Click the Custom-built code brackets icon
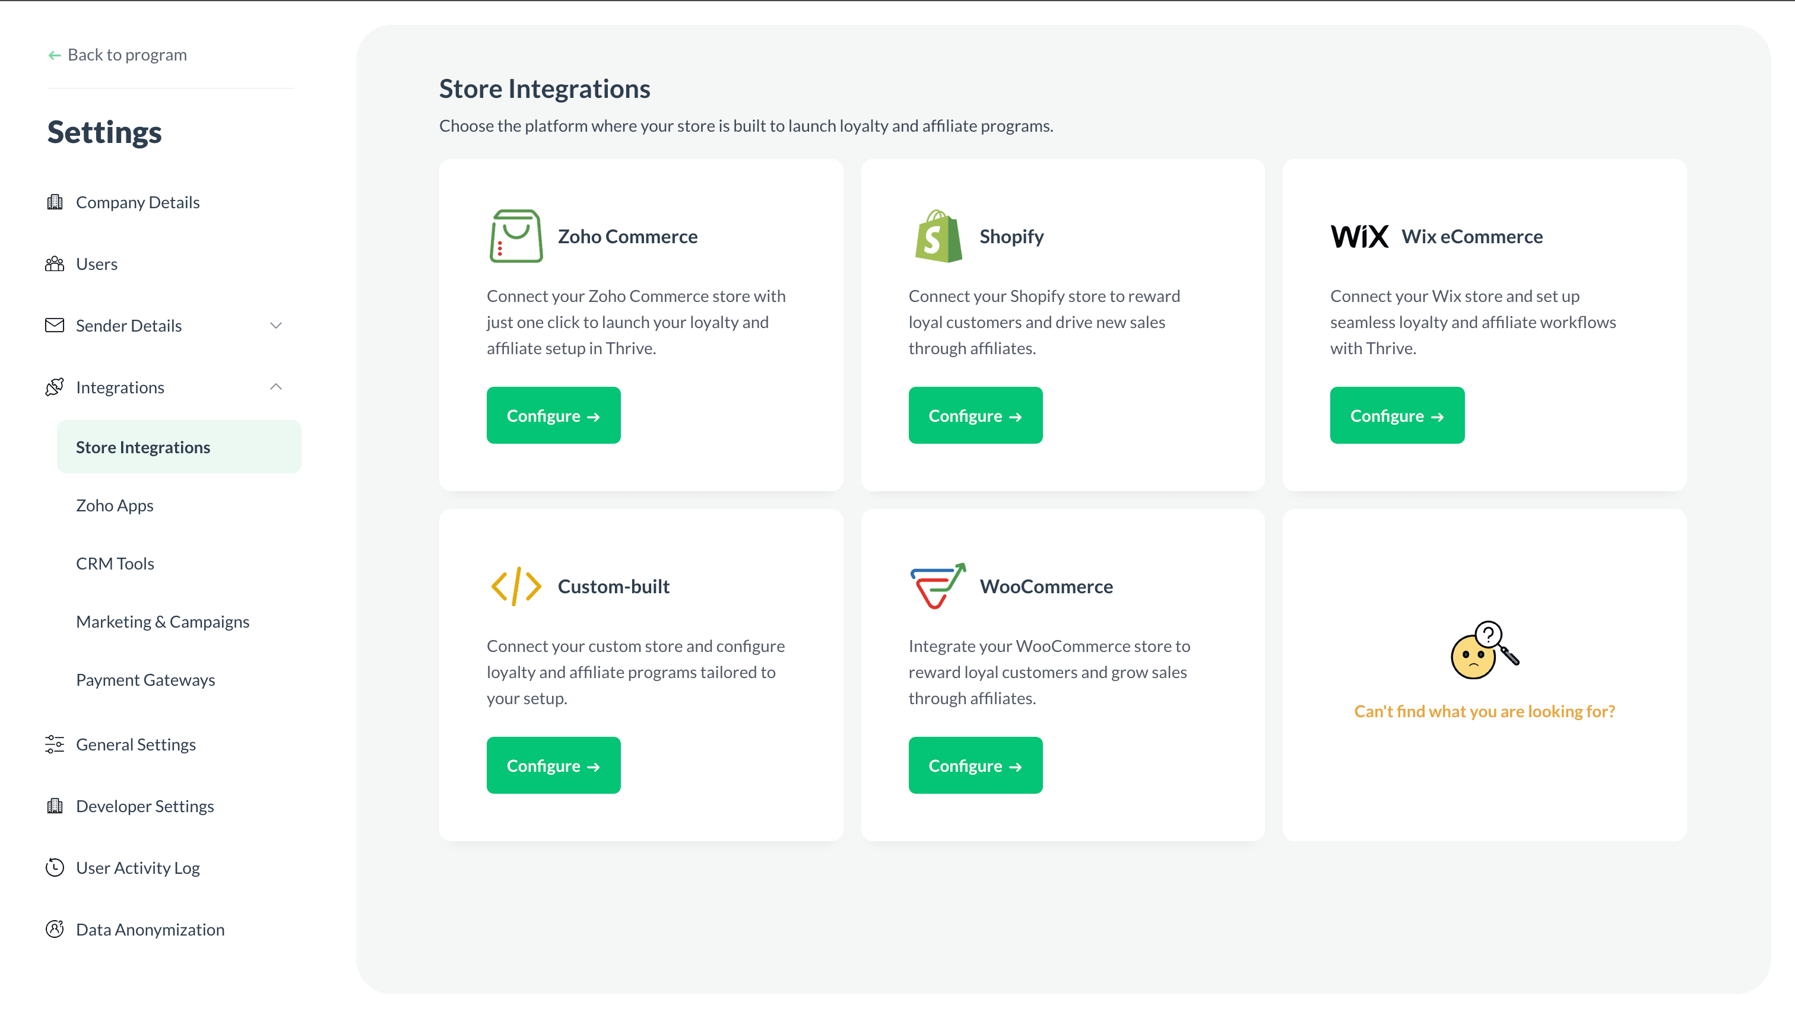The height and width of the screenshot is (1018, 1795). tap(516, 586)
